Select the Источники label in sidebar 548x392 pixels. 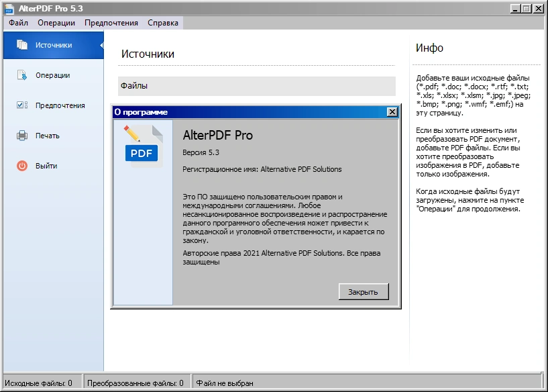click(54, 45)
